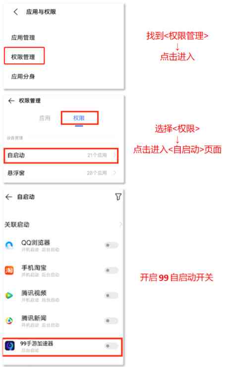Go back from 应用与权限 page
This screenshot has height=367, width=226.
click(x=16, y=12)
